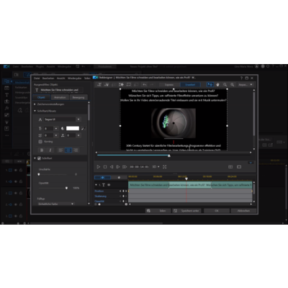Switch to the Animation tab
This screenshot has width=288, height=288.
point(60,97)
